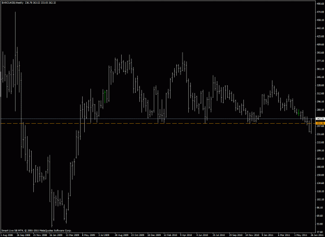Click the 1 Aug 2008 date label
Screen dimensions: 325x237
point(6,235)
